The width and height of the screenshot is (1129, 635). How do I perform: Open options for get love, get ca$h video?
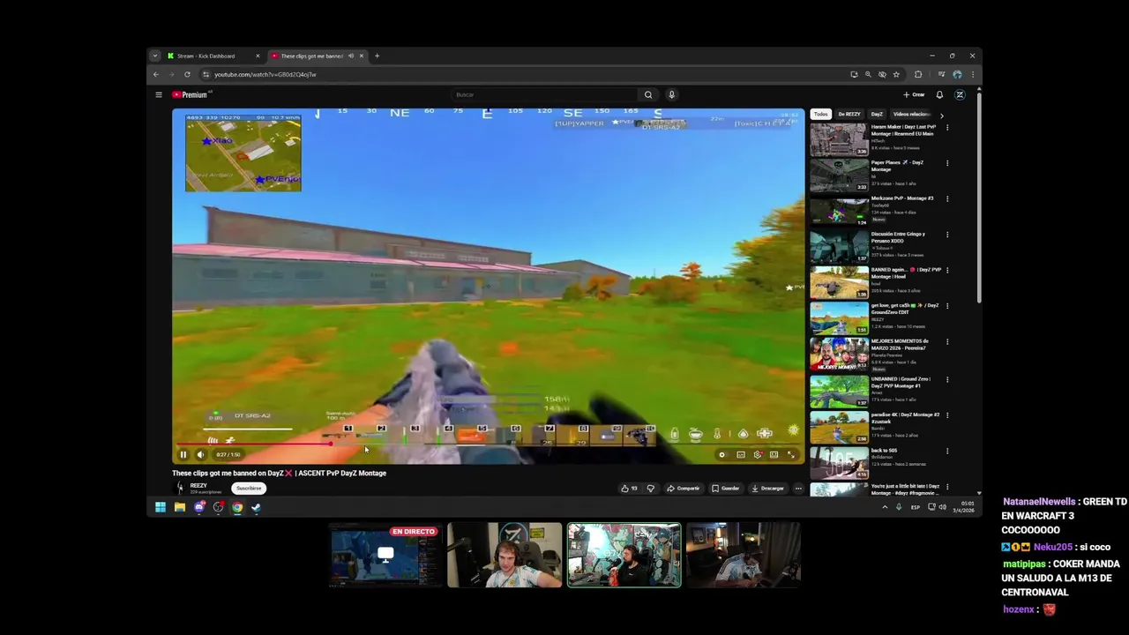[x=947, y=306]
